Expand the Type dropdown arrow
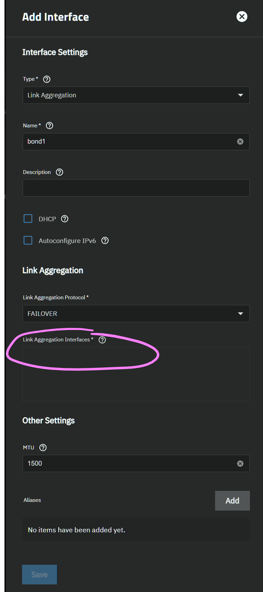Image resolution: width=263 pixels, height=592 pixels. (241, 95)
